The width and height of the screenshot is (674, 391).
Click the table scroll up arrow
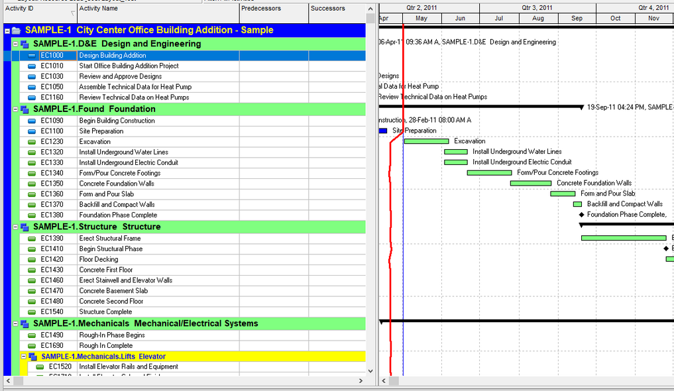370,9
